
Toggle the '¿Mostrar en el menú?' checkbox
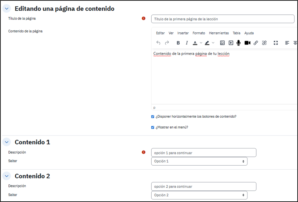click(153, 127)
